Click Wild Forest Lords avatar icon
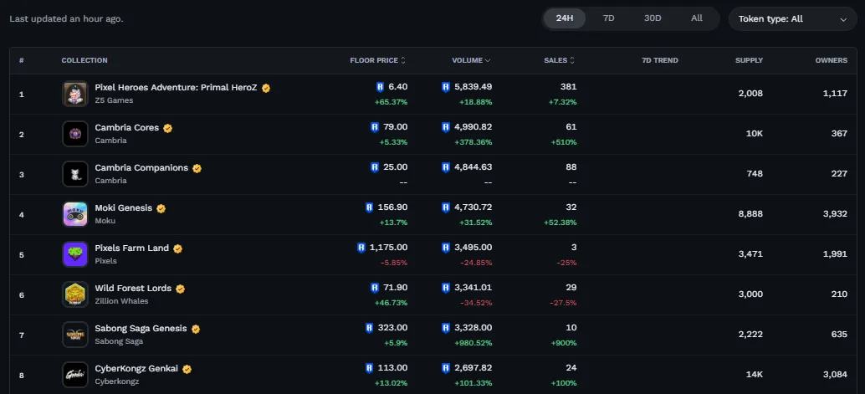The height and width of the screenshot is (394, 865). (75, 294)
